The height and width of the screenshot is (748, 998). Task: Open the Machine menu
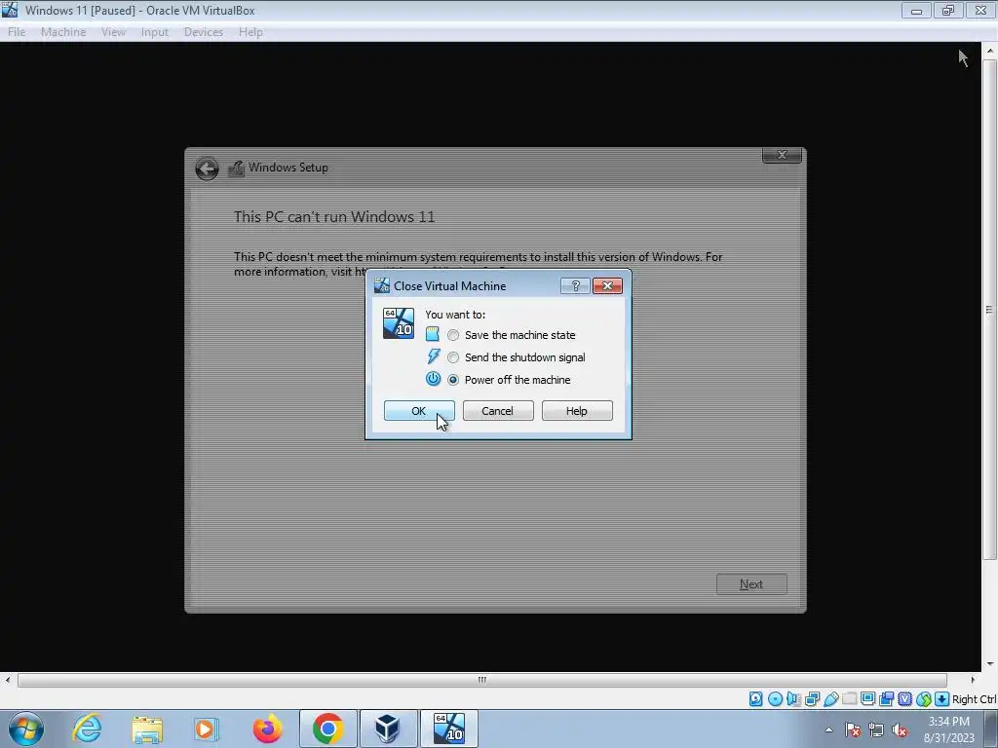click(63, 32)
